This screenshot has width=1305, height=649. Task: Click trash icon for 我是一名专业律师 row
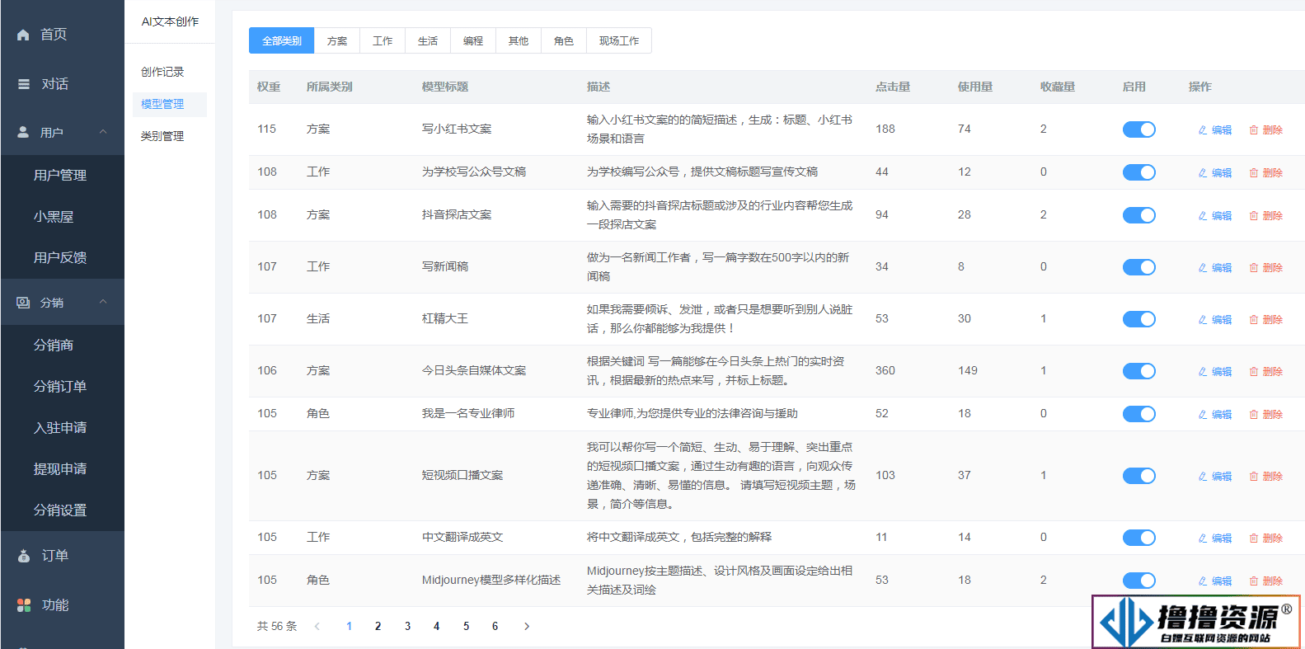pos(1254,415)
